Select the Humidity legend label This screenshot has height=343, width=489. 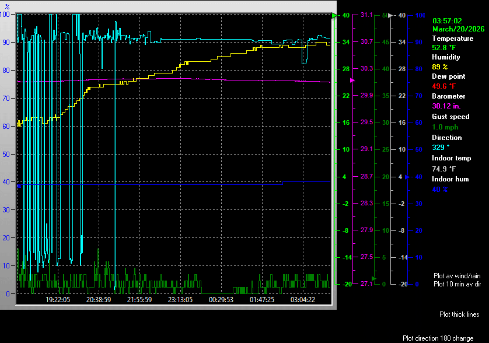(446, 57)
